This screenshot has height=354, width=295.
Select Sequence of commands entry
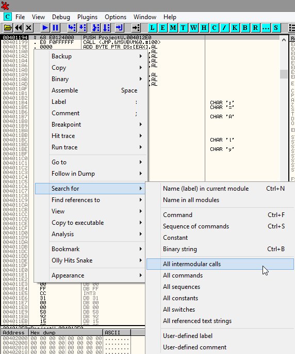pos(220,226)
